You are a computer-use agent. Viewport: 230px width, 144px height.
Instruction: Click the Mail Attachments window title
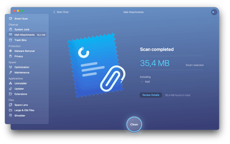(134, 12)
